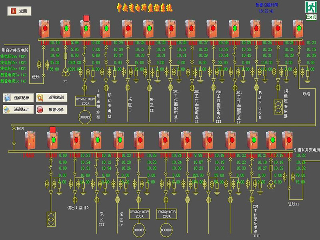Screen dimensions: 320x240
Task: Click red alarm square above 3AH cabinet
Action: [86, 18]
